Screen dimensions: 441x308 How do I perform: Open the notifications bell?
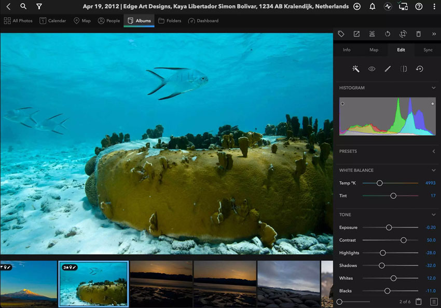[372, 6]
